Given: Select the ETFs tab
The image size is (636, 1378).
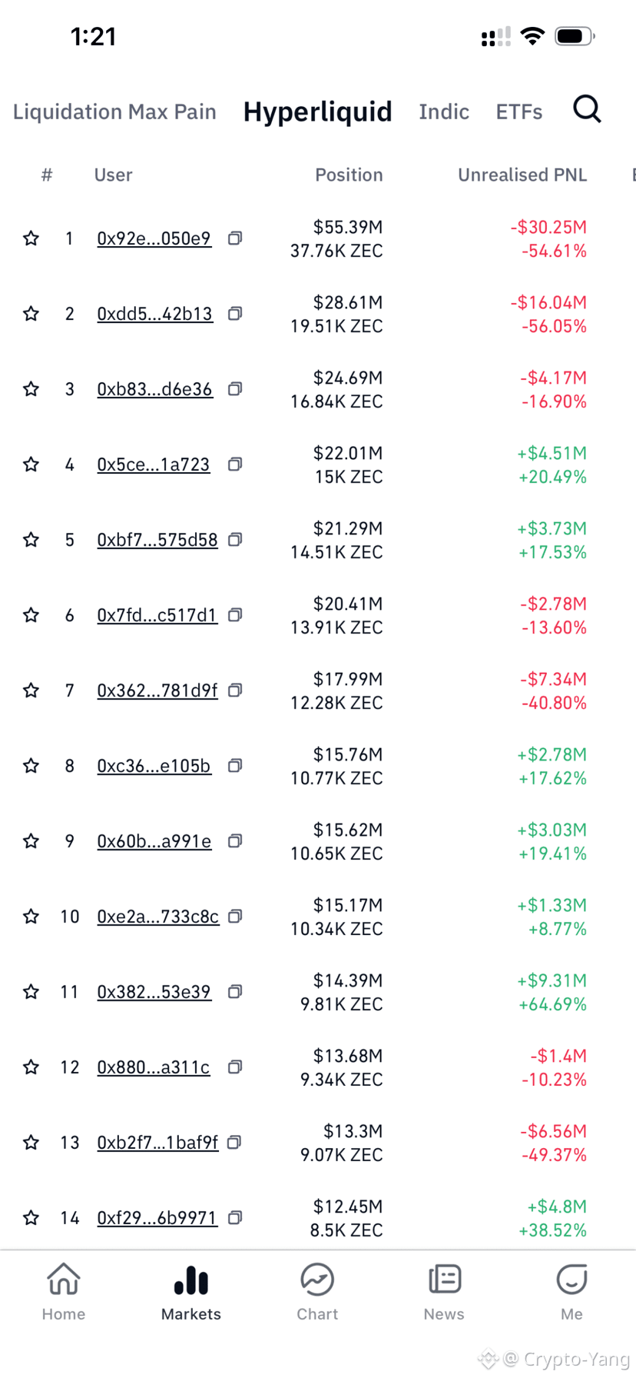Looking at the screenshot, I should tap(519, 112).
